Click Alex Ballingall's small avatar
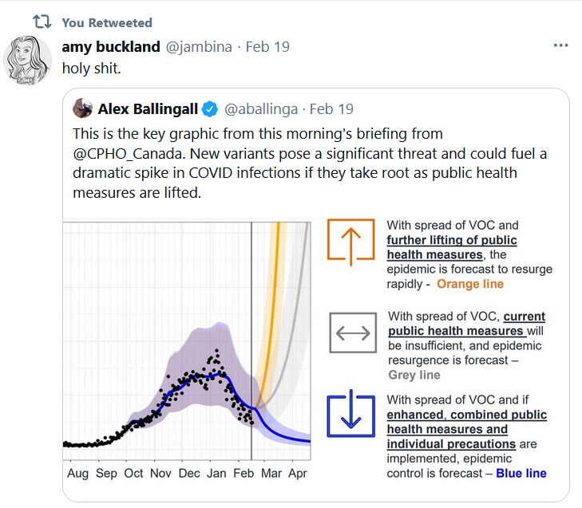 (82, 108)
